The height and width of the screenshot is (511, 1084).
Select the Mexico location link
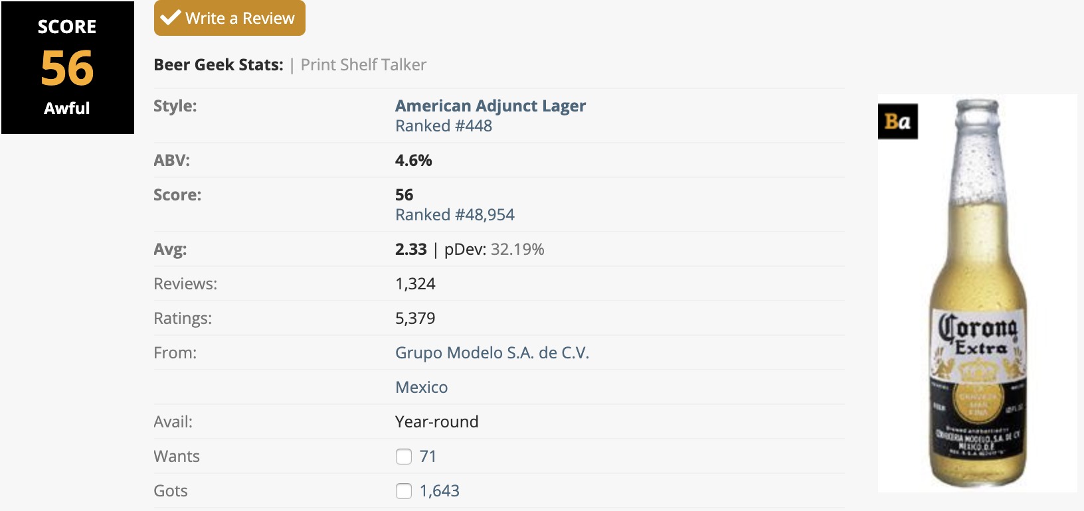pos(421,388)
